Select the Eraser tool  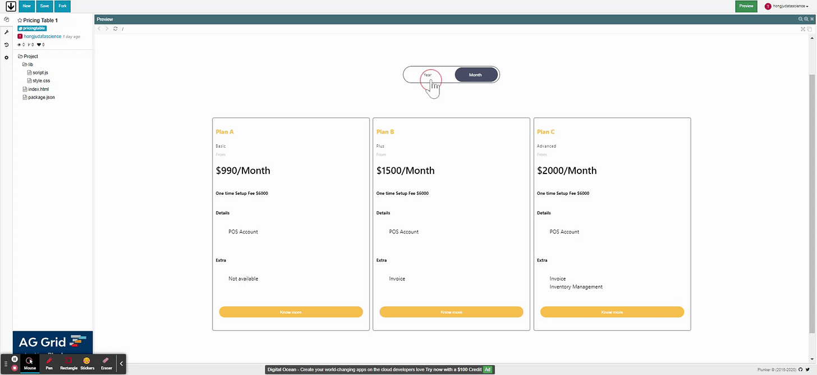tap(106, 364)
